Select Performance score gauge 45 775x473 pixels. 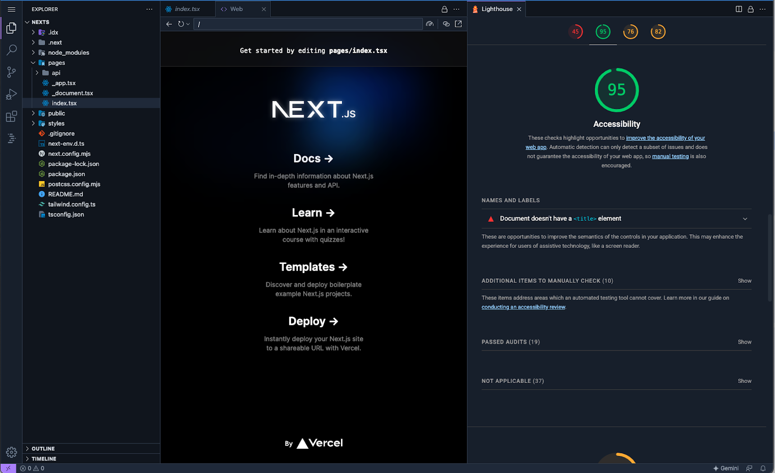575,31
